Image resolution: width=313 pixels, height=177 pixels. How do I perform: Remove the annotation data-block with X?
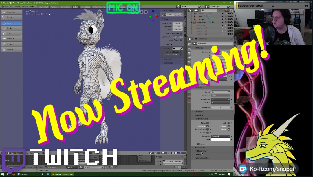coord(181,14)
